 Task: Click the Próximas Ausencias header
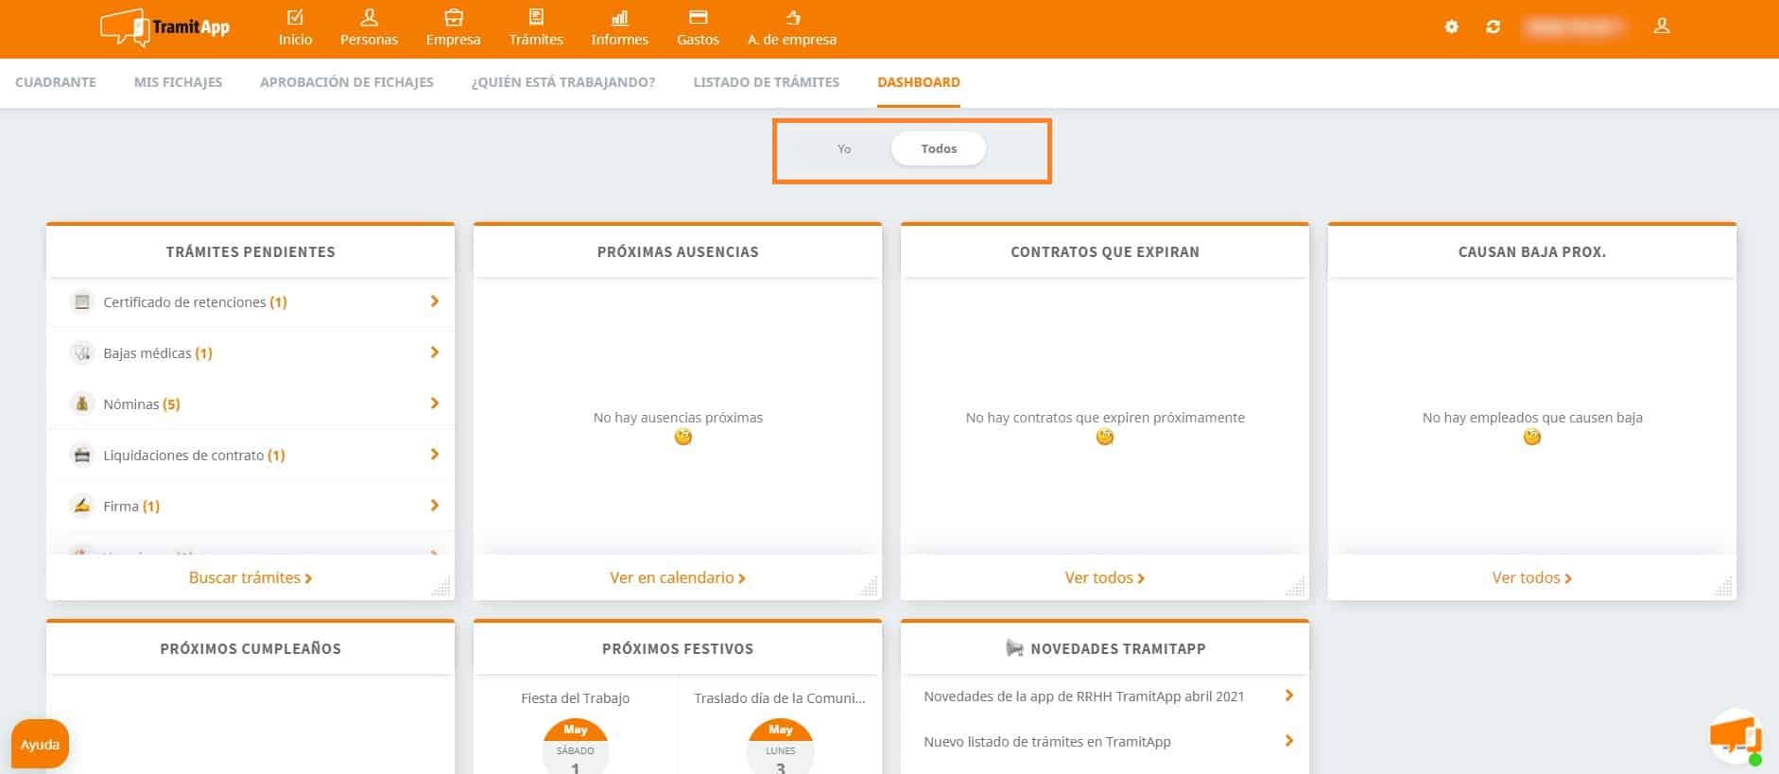point(678,251)
